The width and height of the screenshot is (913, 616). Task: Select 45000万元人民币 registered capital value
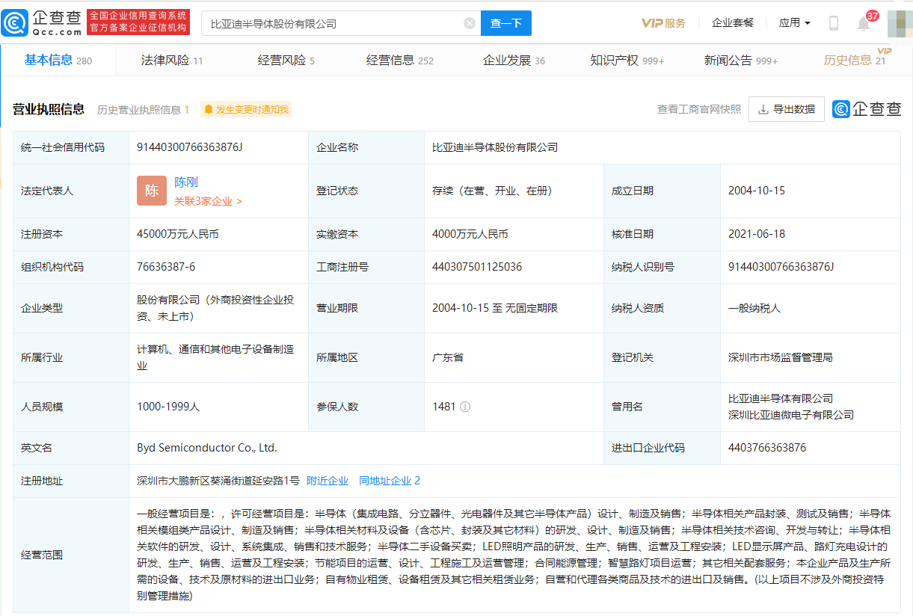pos(178,234)
